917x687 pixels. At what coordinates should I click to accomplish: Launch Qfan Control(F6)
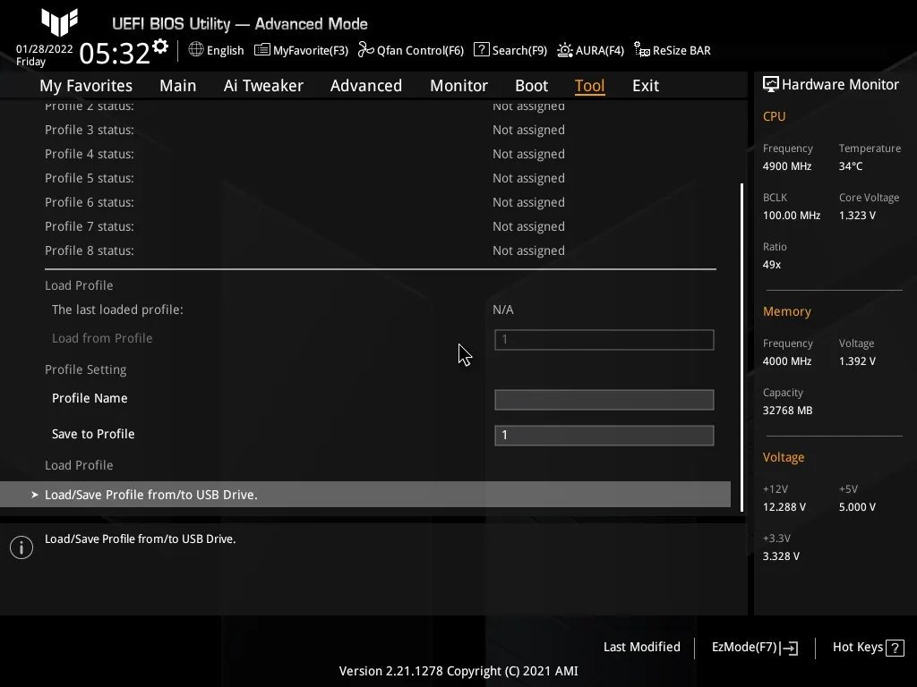[421, 50]
